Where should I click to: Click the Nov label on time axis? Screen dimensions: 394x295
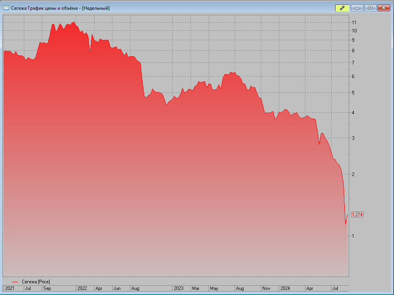coord(266,288)
